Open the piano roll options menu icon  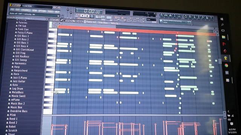[52, 20]
